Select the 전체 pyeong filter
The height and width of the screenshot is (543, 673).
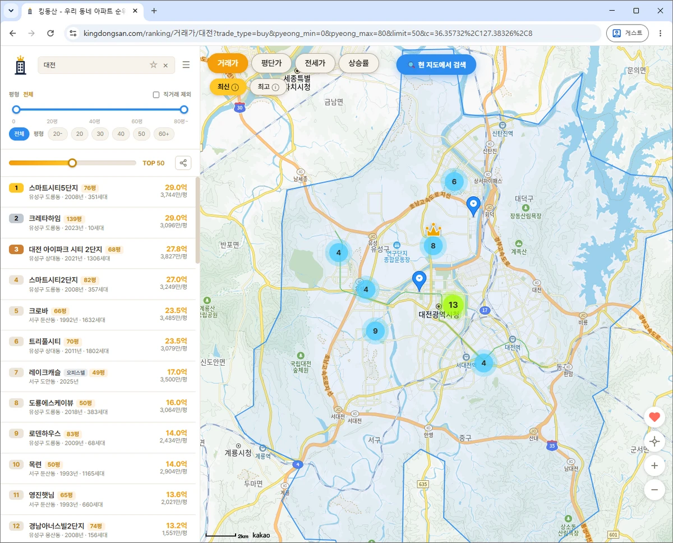[x=19, y=134]
